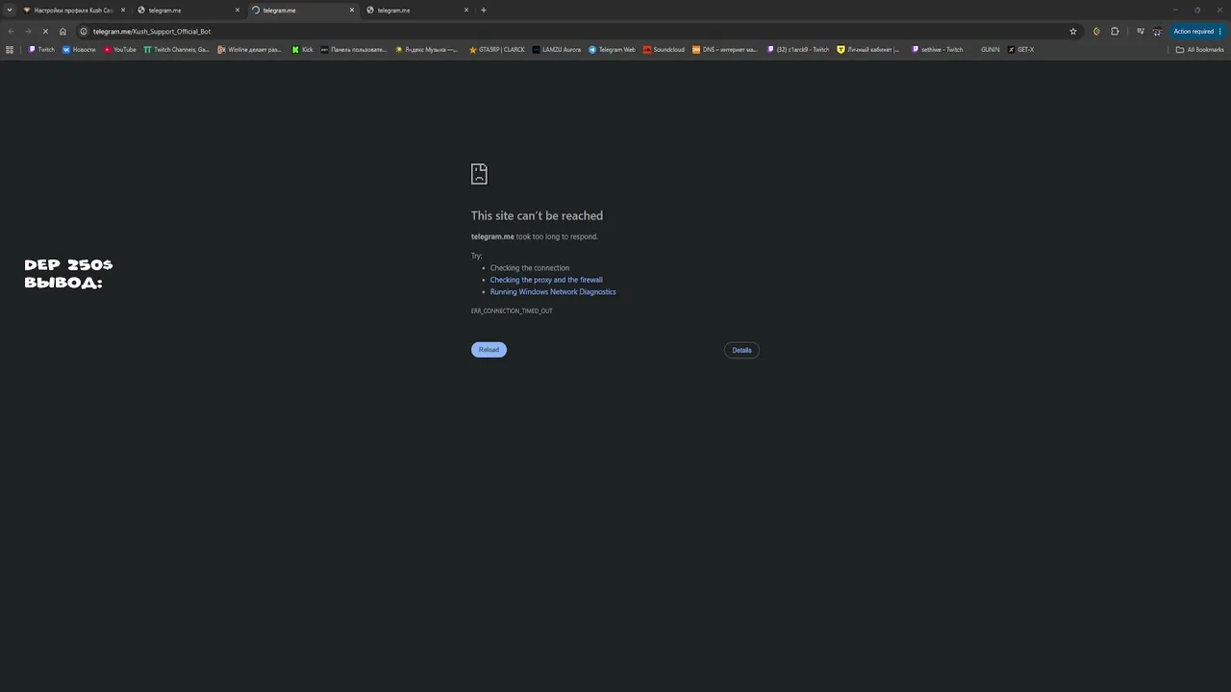This screenshot has width=1231, height=692.
Task: Open the media control icon
Action: click(1140, 31)
